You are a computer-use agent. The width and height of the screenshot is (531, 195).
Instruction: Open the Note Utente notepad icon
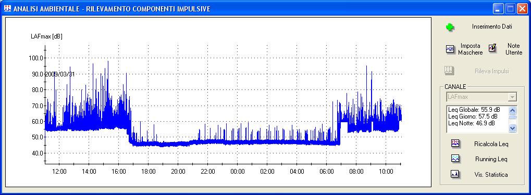click(x=492, y=48)
